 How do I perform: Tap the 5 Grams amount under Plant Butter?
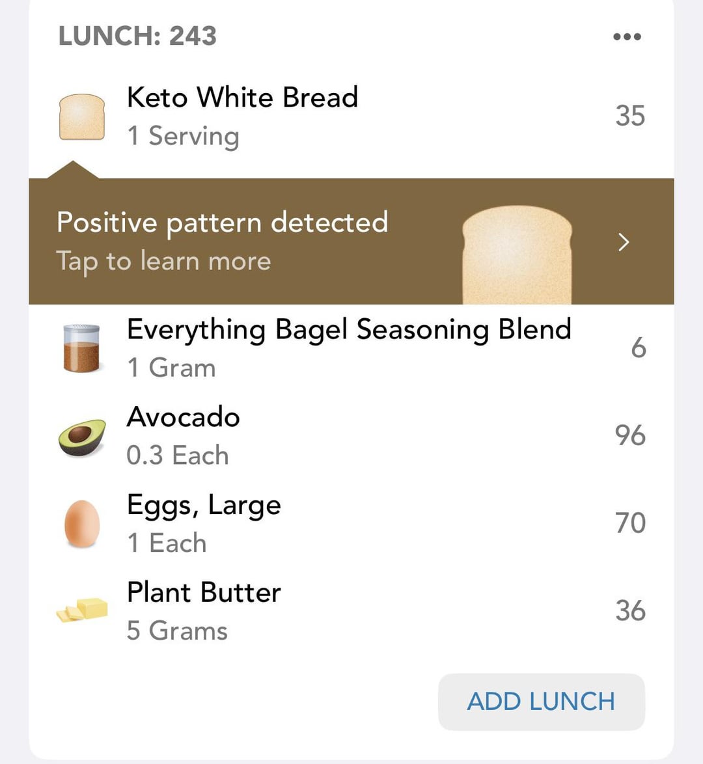click(x=177, y=631)
